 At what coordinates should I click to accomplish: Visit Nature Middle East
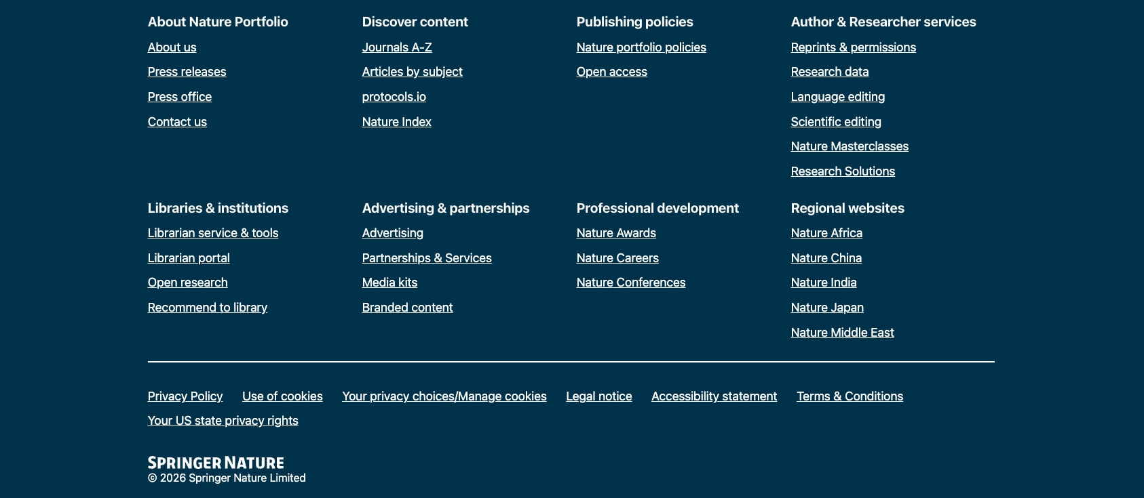842,333
